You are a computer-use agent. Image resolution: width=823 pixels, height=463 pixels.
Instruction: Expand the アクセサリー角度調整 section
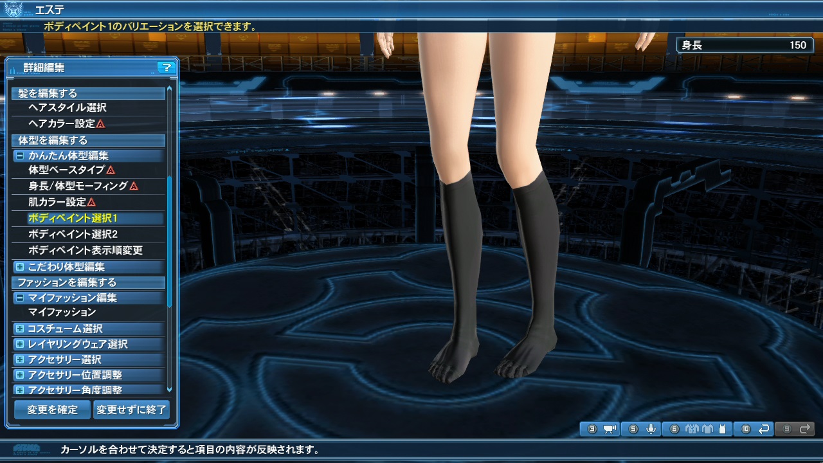coord(20,390)
